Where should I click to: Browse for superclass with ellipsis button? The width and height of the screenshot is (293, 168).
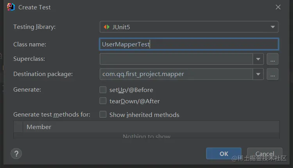point(273,59)
